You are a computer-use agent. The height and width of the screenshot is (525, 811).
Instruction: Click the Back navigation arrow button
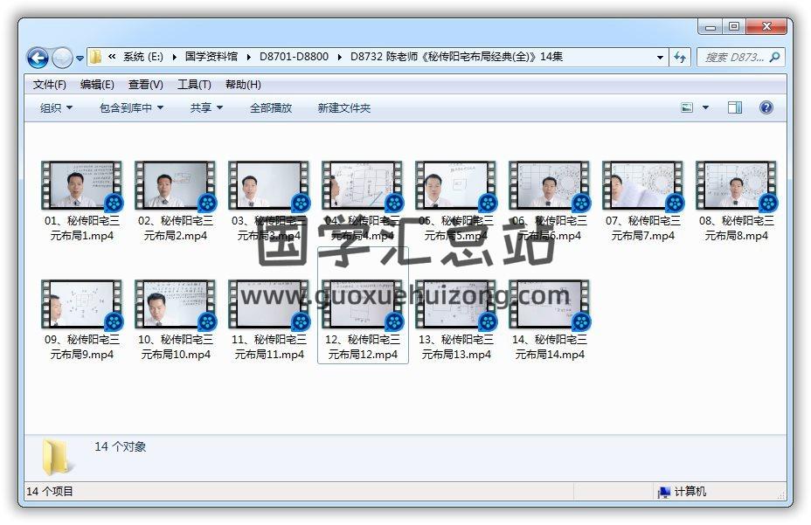(38, 59)
